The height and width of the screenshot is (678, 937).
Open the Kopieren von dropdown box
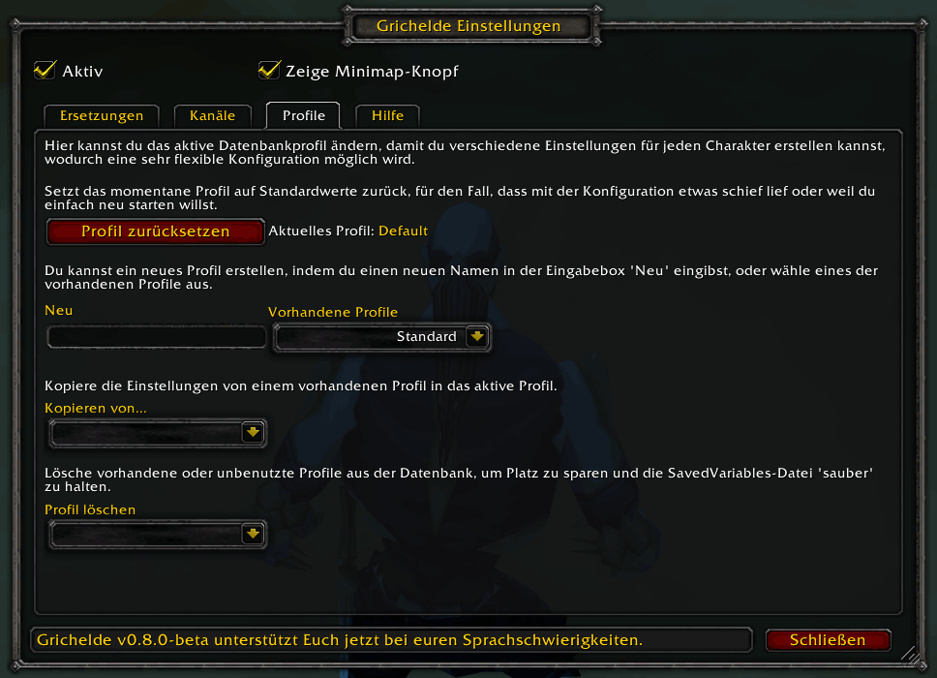[x=157, y=433]
